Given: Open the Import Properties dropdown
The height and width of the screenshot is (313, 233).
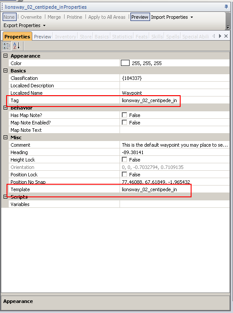Looking at the screenshot, I should [172, 17].
